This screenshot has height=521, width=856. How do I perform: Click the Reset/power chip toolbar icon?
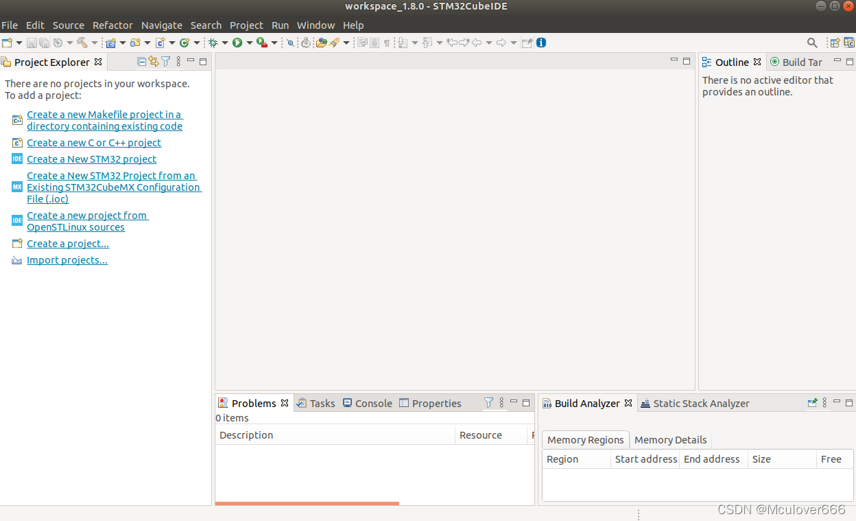305,43
